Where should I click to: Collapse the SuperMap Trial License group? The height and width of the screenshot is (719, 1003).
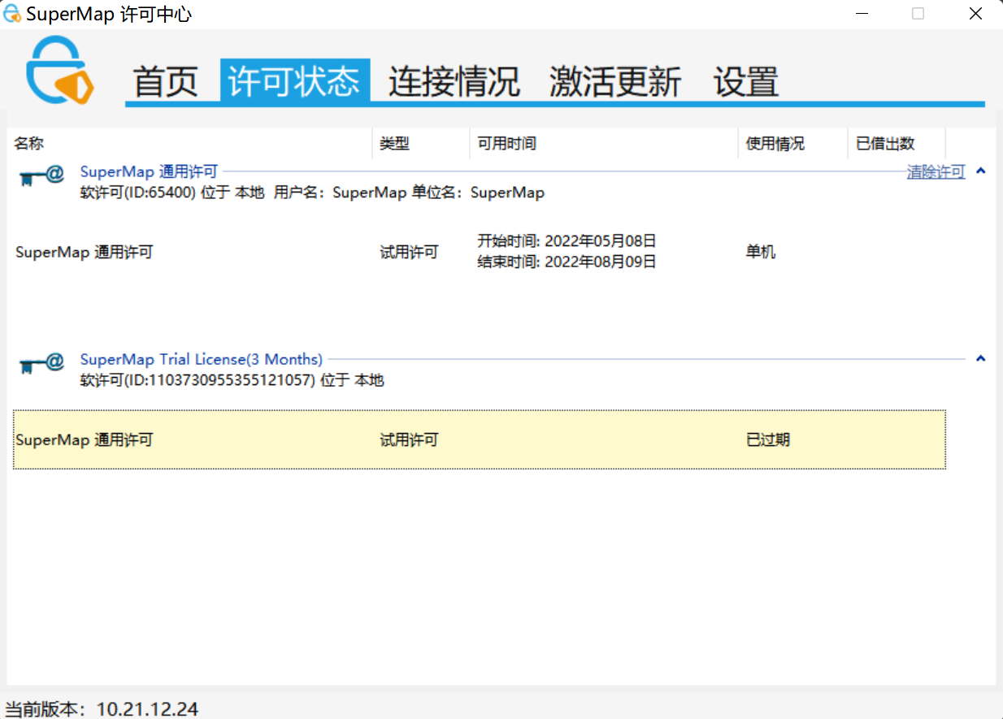pos(980,358)
